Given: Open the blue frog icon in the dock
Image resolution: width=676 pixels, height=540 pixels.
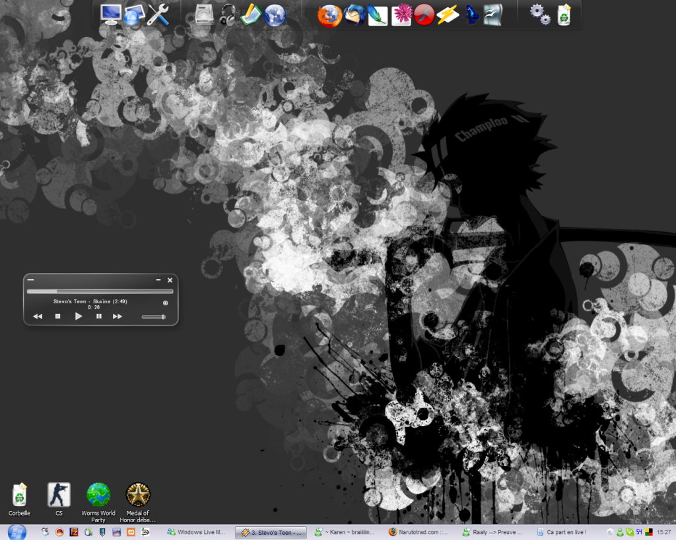Looking at the screenshot, I should point(471,15).
